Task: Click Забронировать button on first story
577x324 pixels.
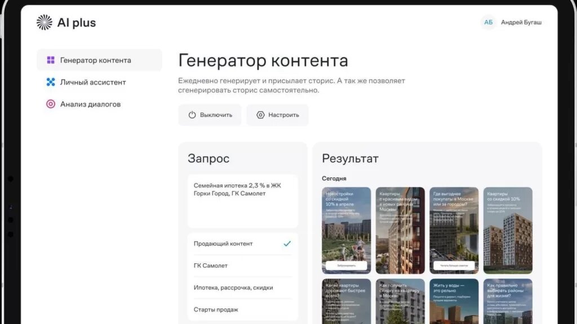Action: pyautogui.click(x=347, y=265)
